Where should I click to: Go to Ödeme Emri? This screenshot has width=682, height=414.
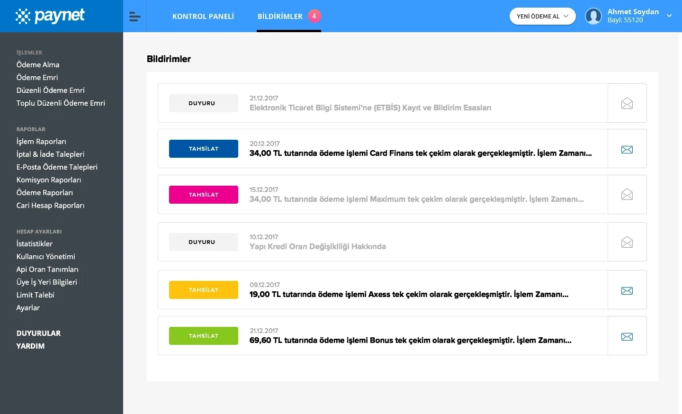click(37, 77)
